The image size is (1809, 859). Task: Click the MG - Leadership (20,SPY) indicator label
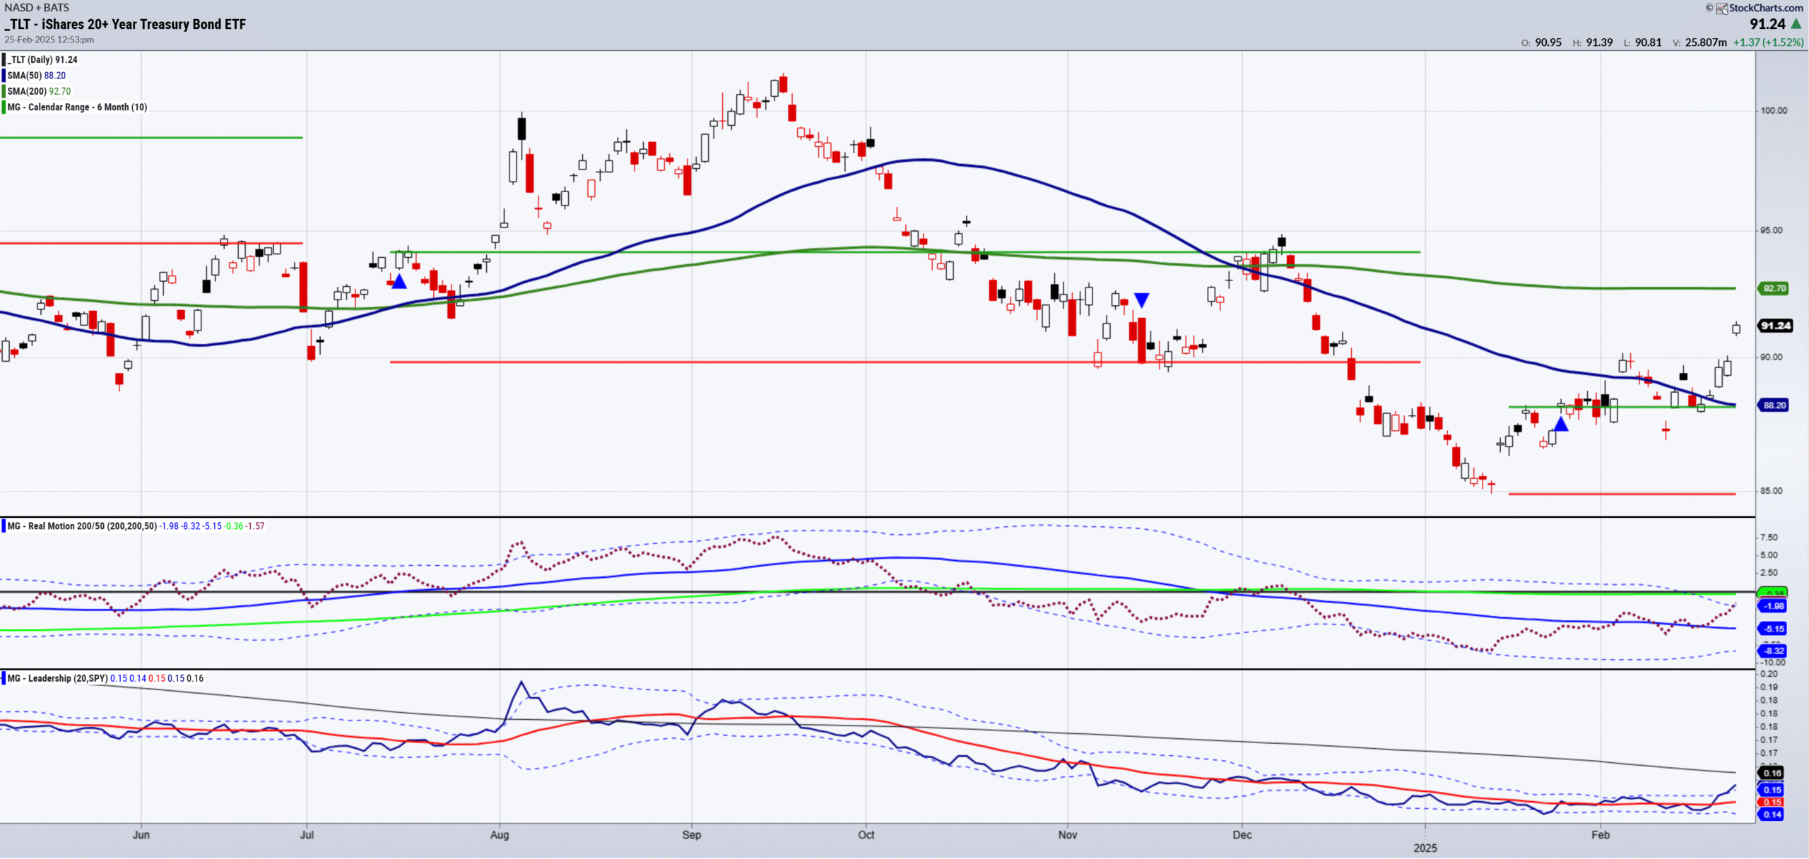point(58,678)
